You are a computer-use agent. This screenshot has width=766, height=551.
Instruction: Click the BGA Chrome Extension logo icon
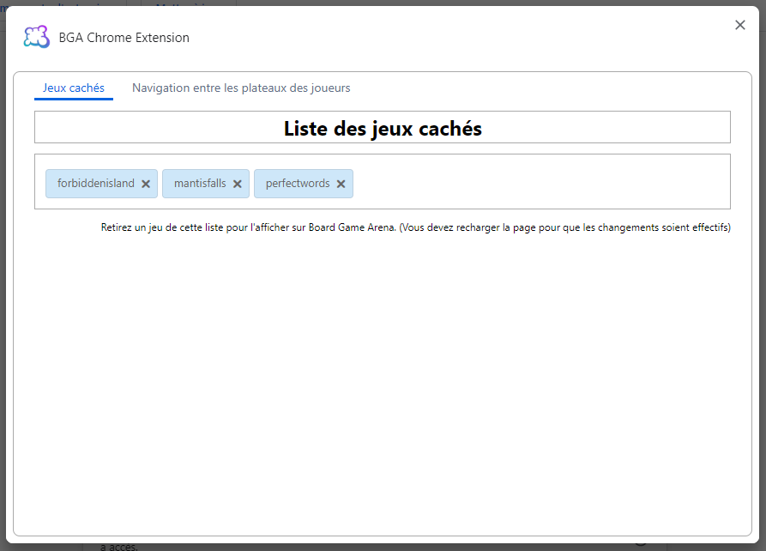point(36,37)
